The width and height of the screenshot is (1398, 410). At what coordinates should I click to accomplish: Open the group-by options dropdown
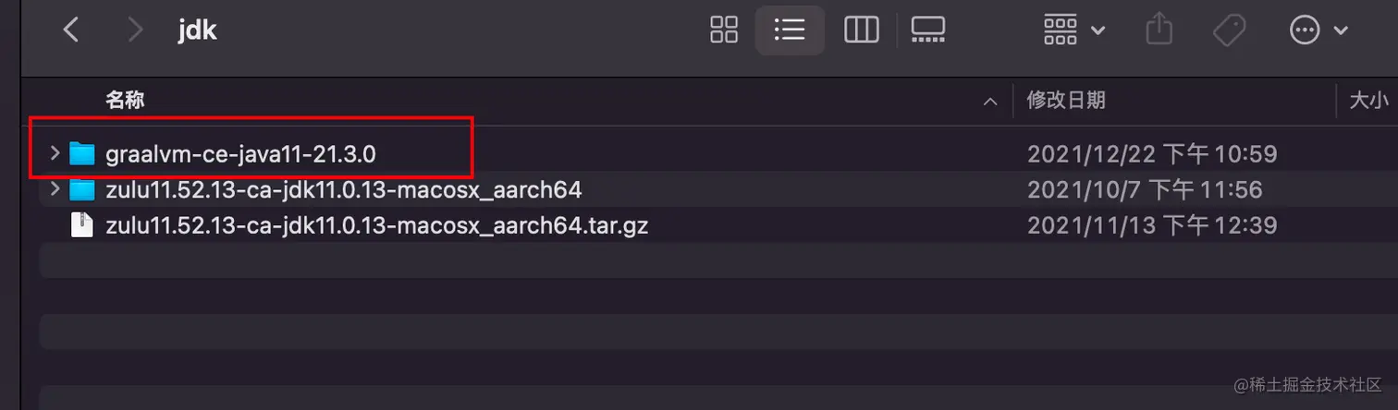point(1074,30)
